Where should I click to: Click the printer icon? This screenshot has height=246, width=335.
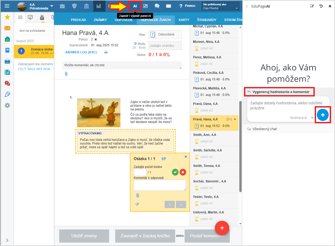pyautogui.click(x=106, y=52)
